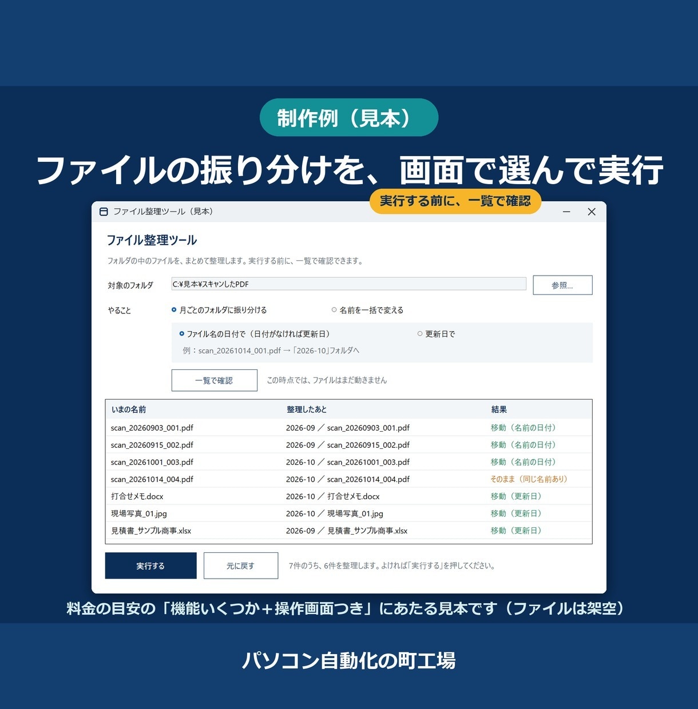Click destination 2026-10 / scan_20261001_003.pdf
This screenshot has width=698, height=709.
coord(348,462)
